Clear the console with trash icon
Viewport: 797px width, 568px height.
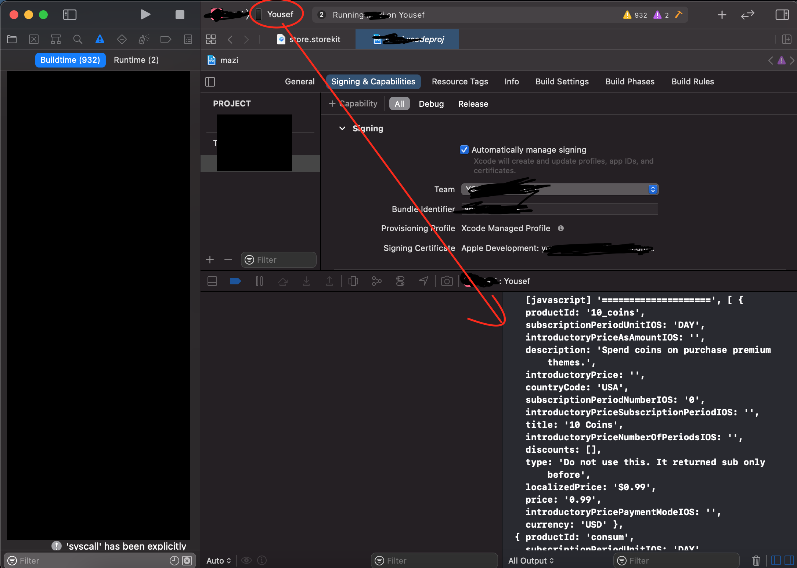pyautogui.click(x=756, y=560)
